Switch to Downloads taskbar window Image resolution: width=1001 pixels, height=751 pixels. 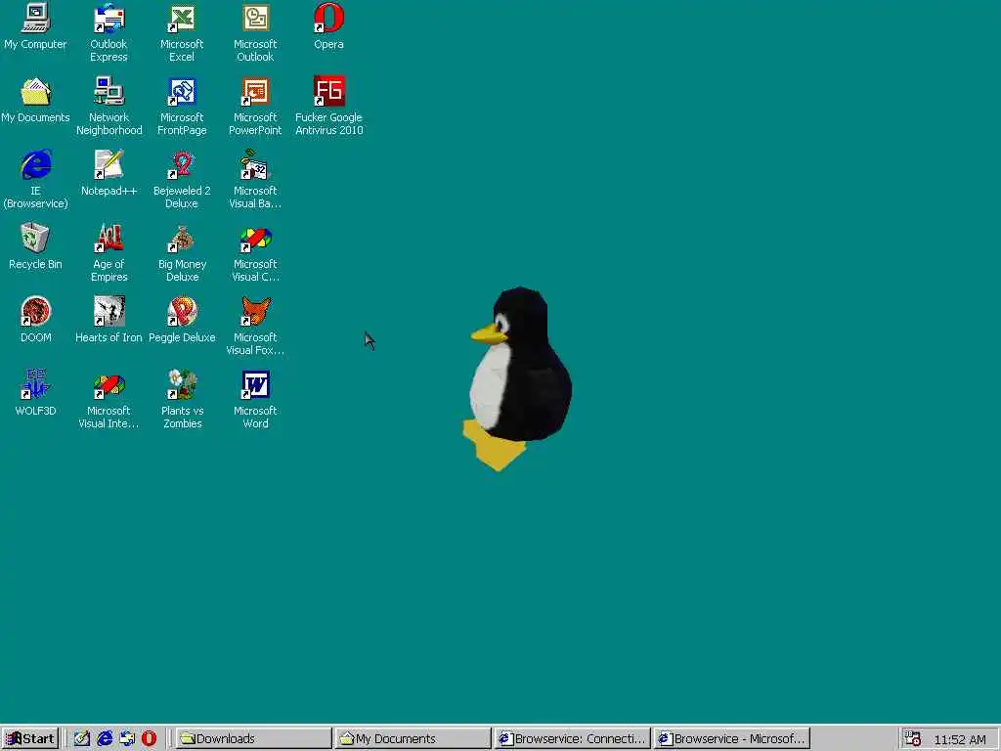click(x=253, y=739)
